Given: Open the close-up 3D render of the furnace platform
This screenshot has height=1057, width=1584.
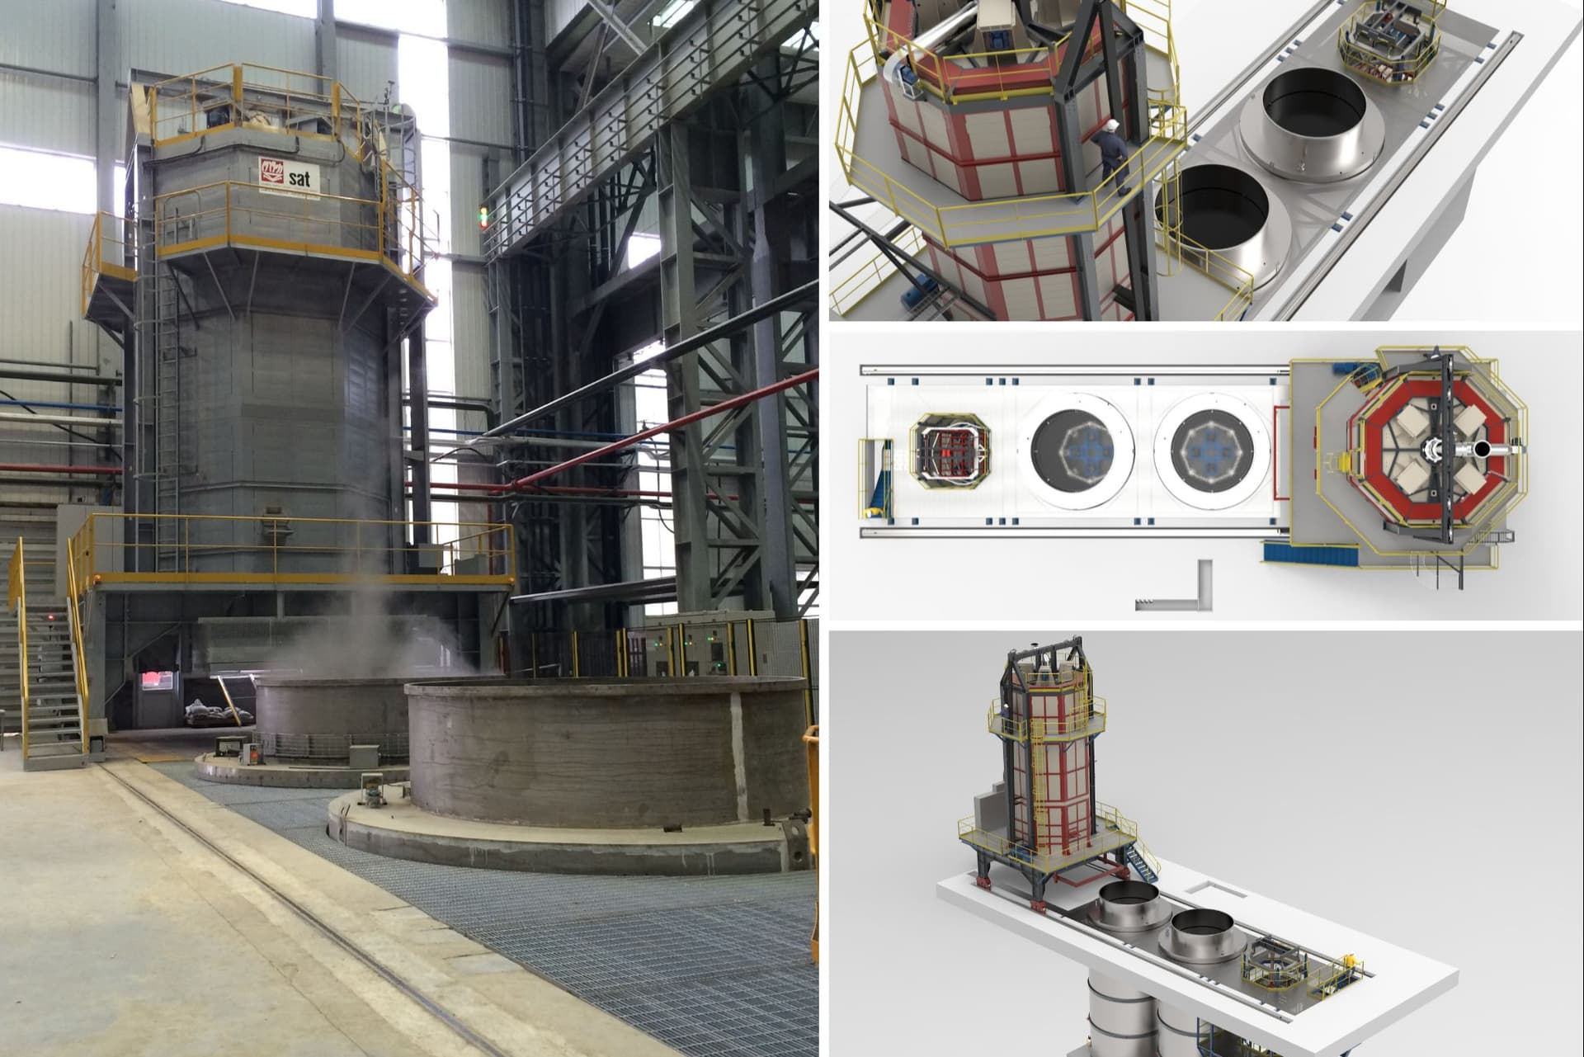Looking at the screenshot, I should [x=1206, y=160].
